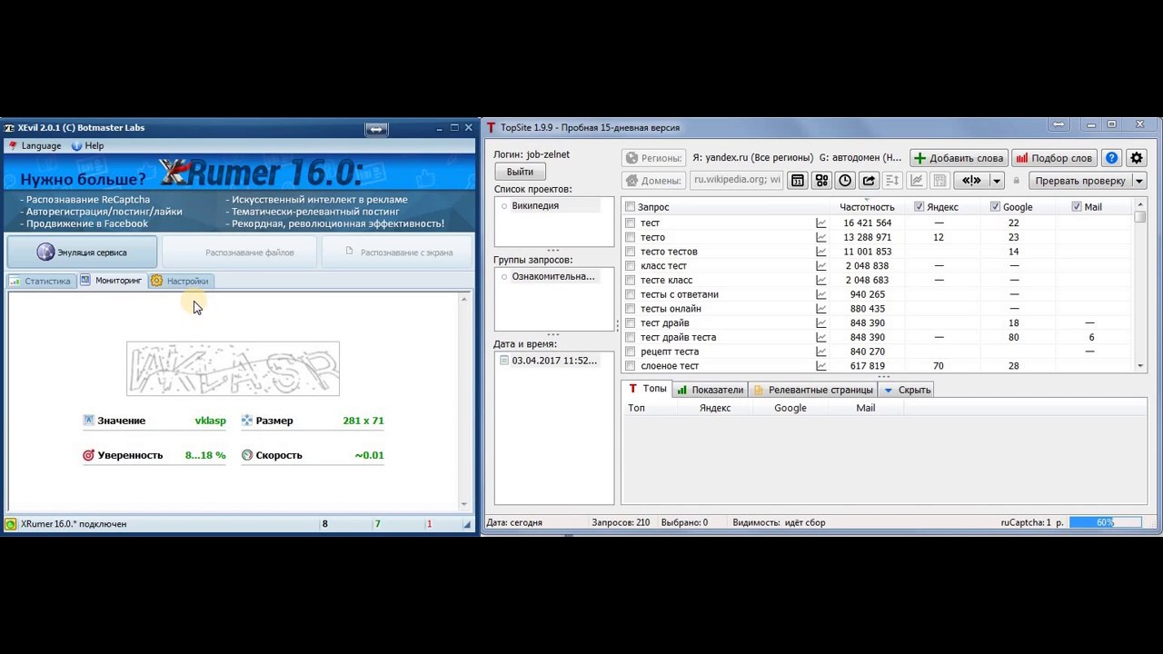
Task: Toggle the Запрос select-all checkbox
Action: click(x=631, y=207)
